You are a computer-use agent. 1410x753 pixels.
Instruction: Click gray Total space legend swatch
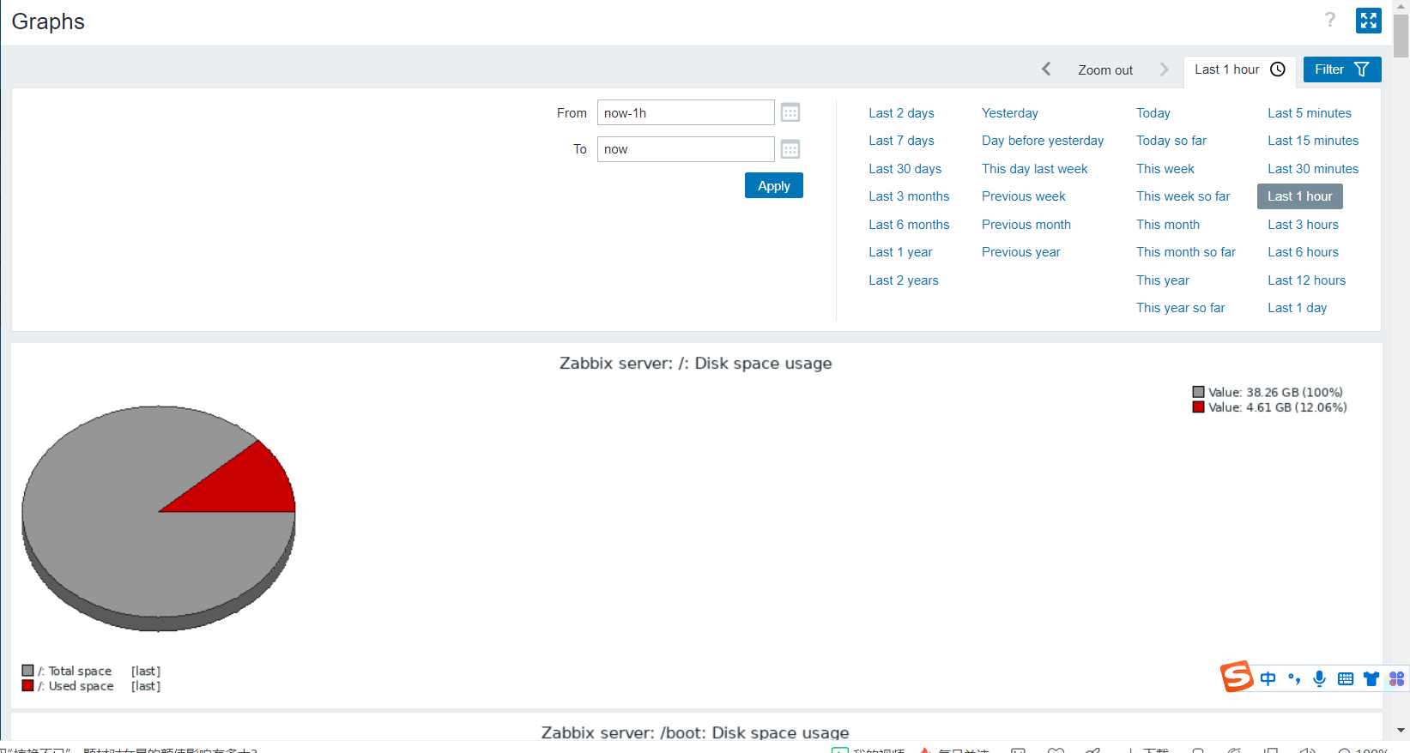coord(27,671)
